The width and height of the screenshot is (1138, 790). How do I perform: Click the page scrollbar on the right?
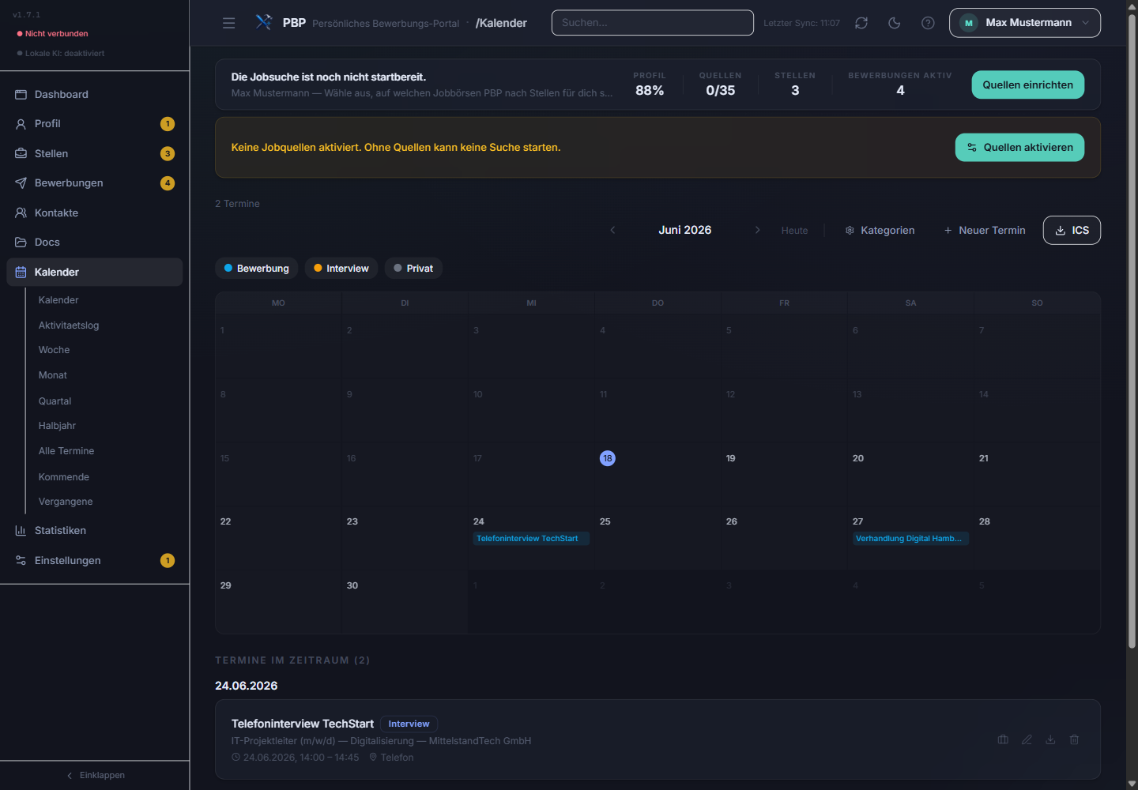point(1132,332)
